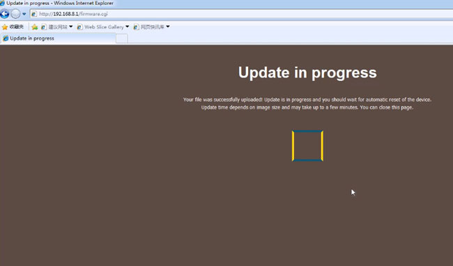
Task: Open the Web Slice Gallery link
Action: coord(104,27)
